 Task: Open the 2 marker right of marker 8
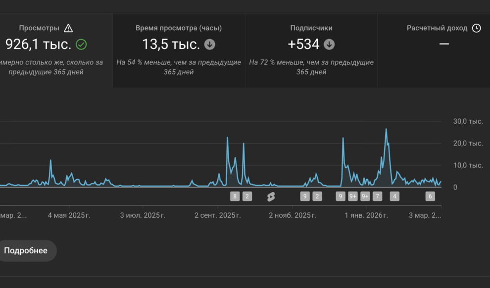(x=247, y=196)
